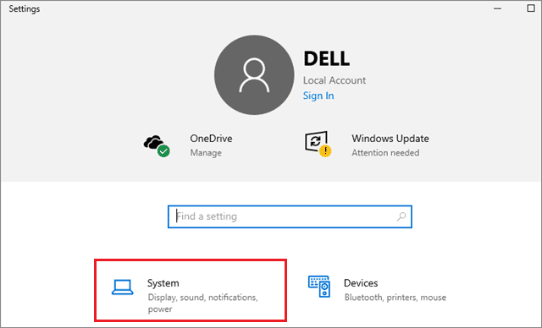Click the Local Account text
Image resolution: width=542 pixels, height=328 pixels.
coord(335,80)
